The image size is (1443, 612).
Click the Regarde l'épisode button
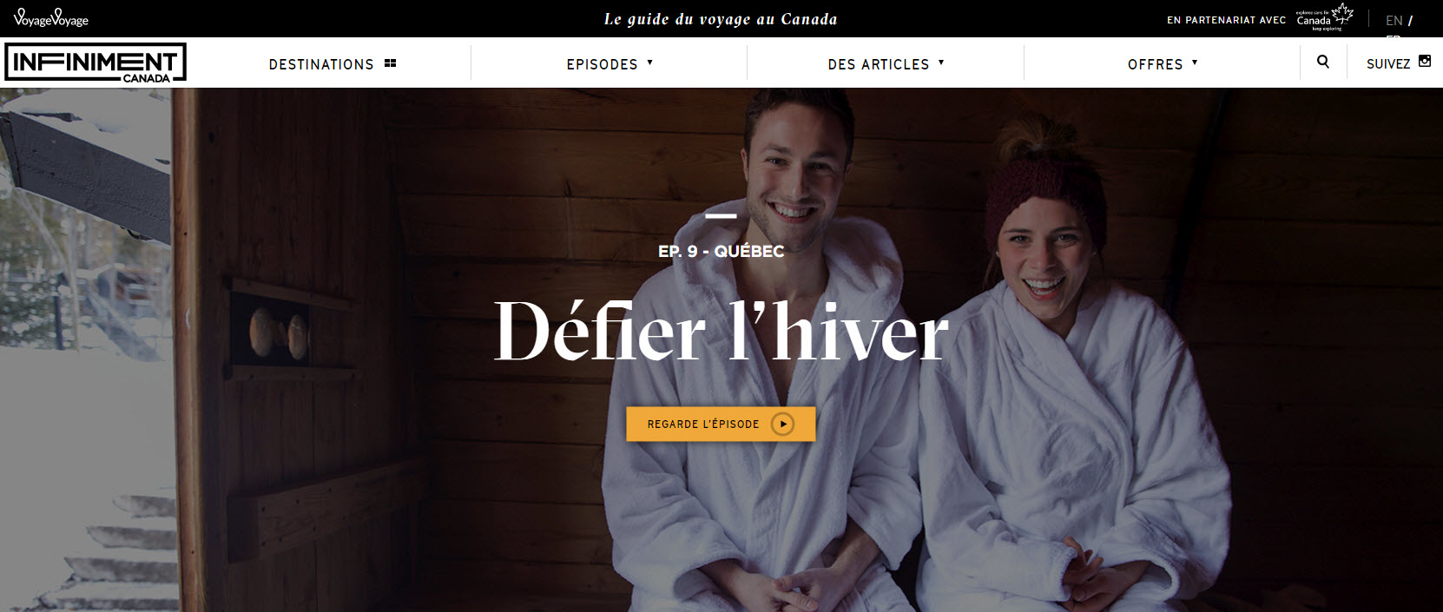point(721,424)
